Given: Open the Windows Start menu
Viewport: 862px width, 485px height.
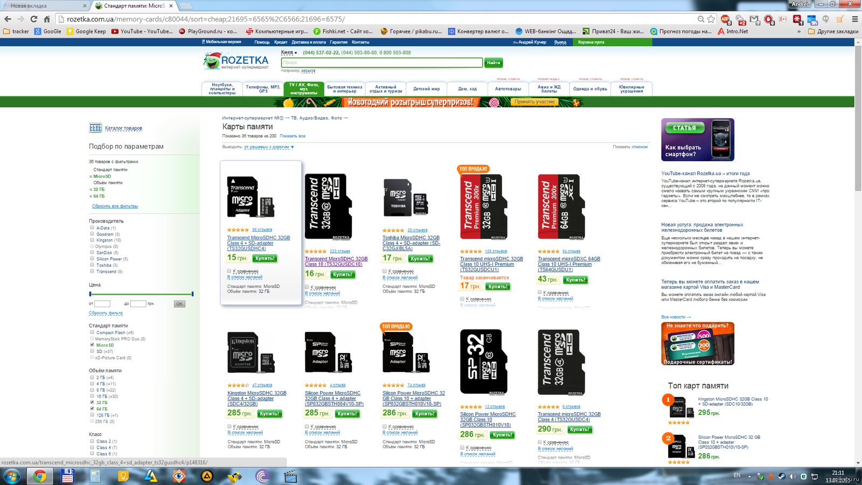Looking at the screenshot, I should 12,476.
